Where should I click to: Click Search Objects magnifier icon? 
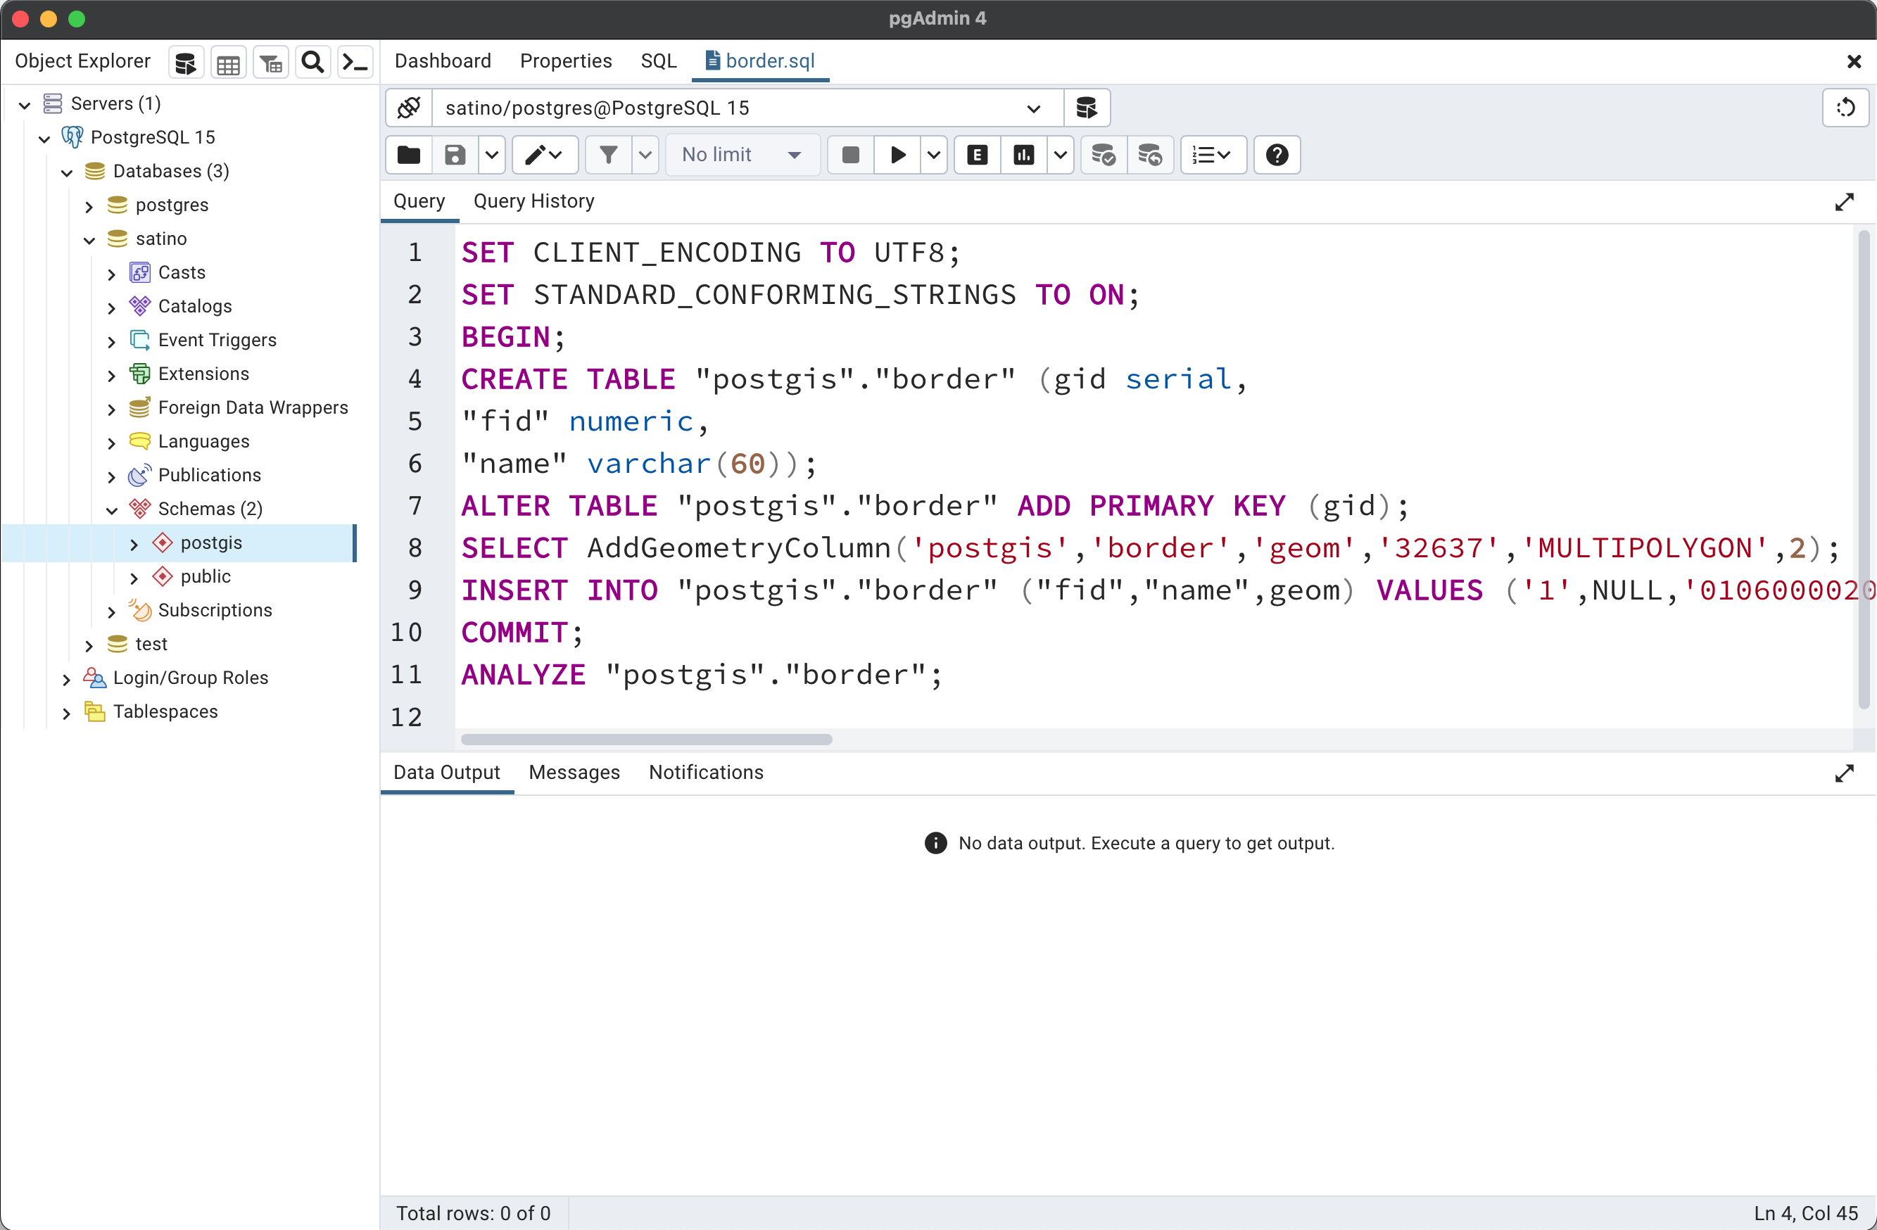coord(313,63)
